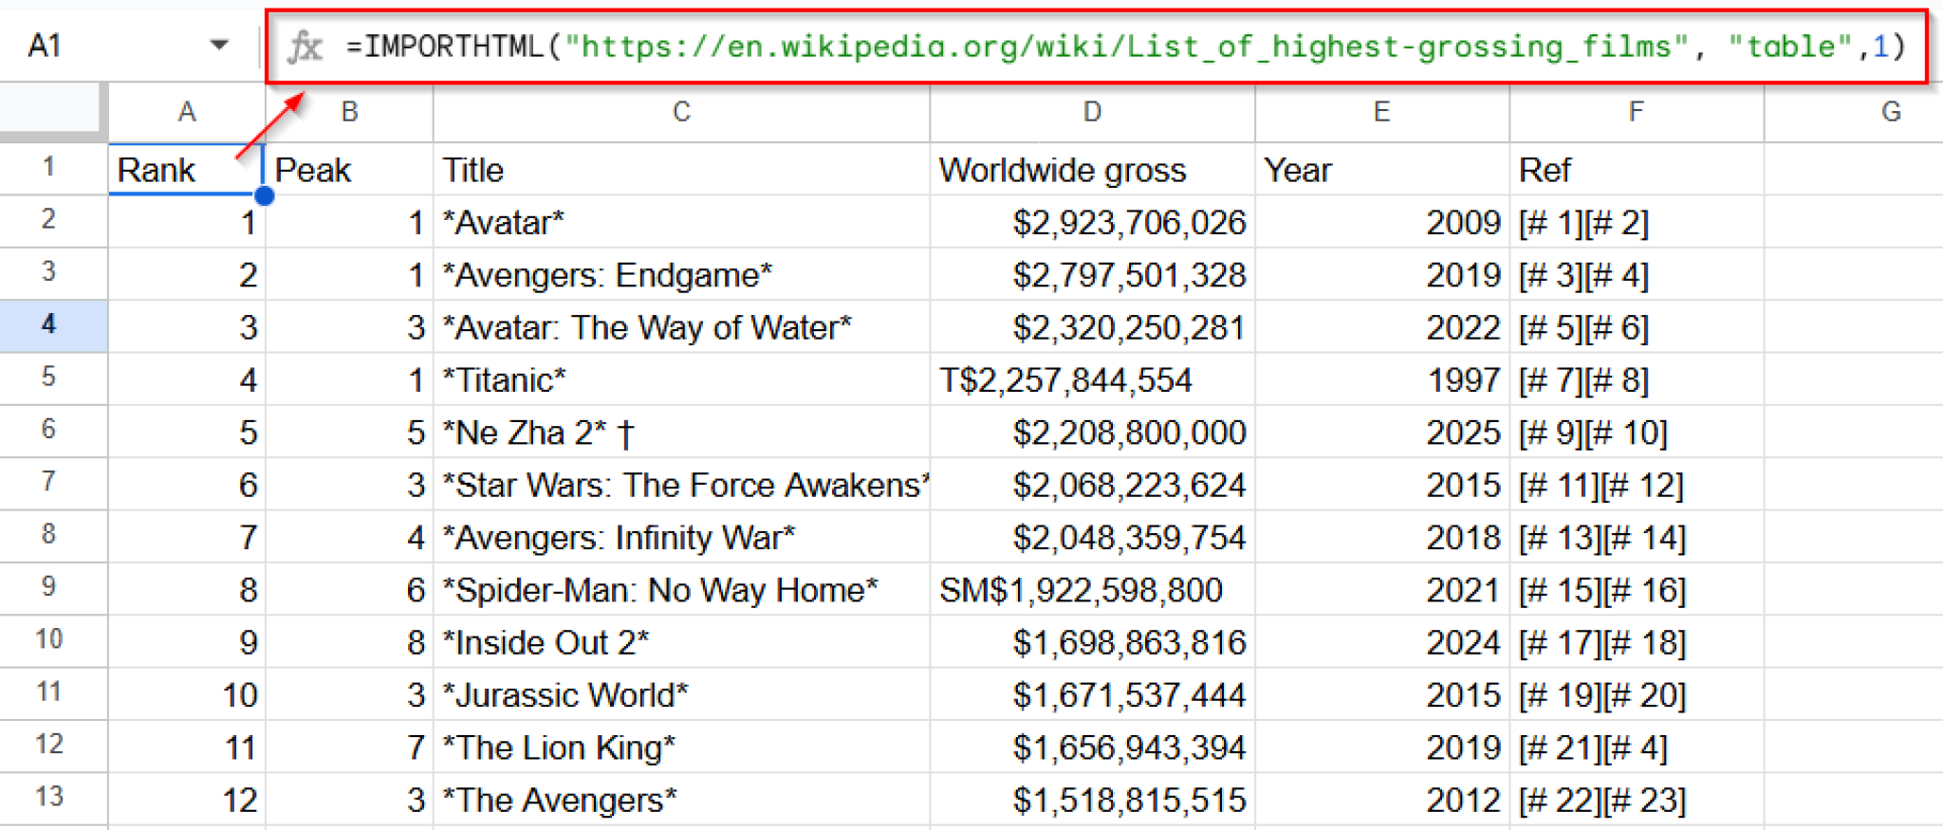The image size is (1943, 830).
Task: Select column D header
Action: tap(1091, 112)
